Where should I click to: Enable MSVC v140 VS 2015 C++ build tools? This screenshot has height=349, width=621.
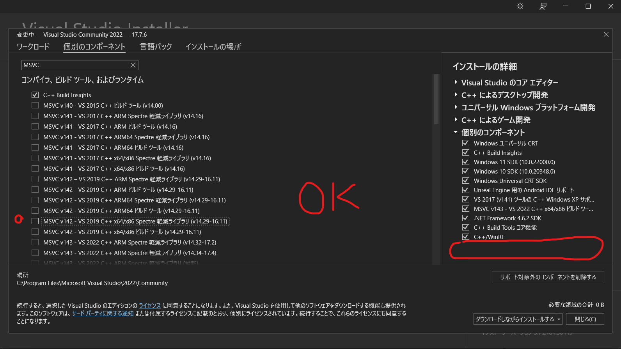click(x=35, y=105)
